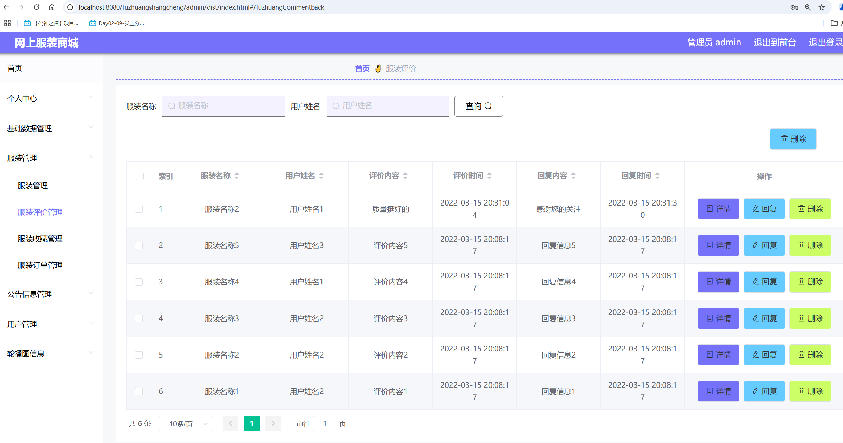
Task: Sort by 服装名称 column sort arrows
Action: click(x=237, y=176)
